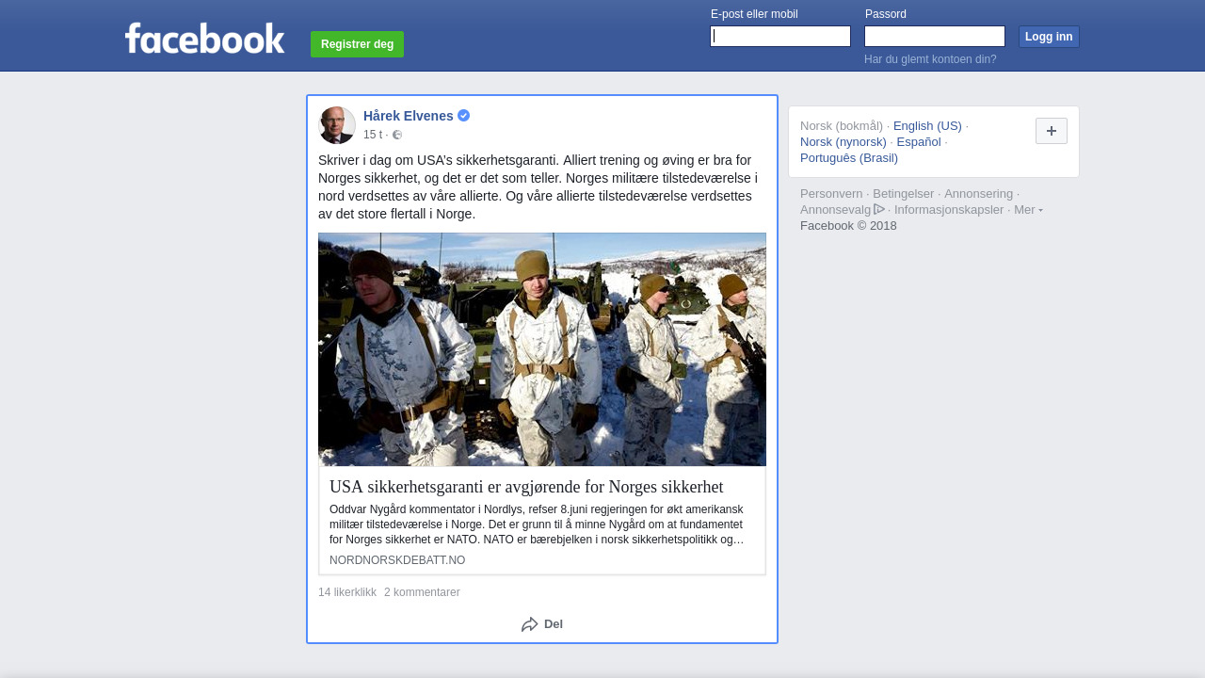1205x678 pixels.
Task: Click the AdChoices triangle icon
Action: coord(879,209)
